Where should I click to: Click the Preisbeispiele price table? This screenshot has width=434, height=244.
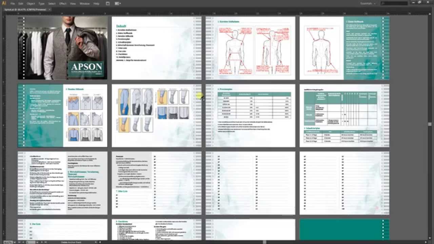254,105
